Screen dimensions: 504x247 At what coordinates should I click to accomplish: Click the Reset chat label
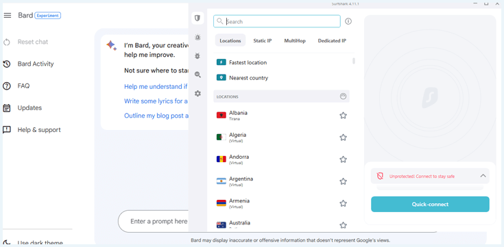click(x=33, y=42)
